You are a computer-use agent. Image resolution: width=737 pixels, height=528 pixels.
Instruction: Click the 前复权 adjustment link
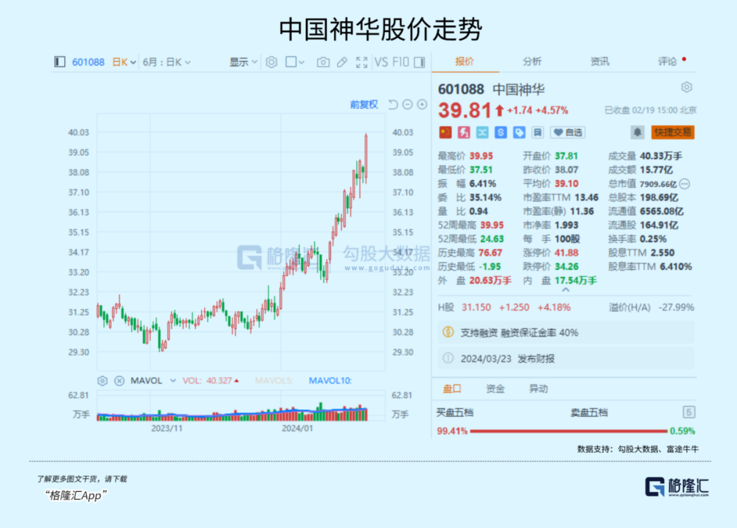pos(364,104)
